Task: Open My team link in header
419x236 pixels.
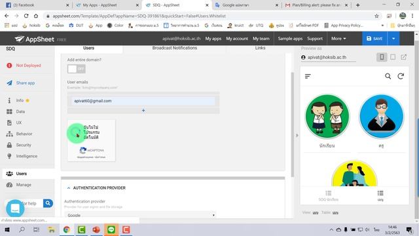Action: 261,39
